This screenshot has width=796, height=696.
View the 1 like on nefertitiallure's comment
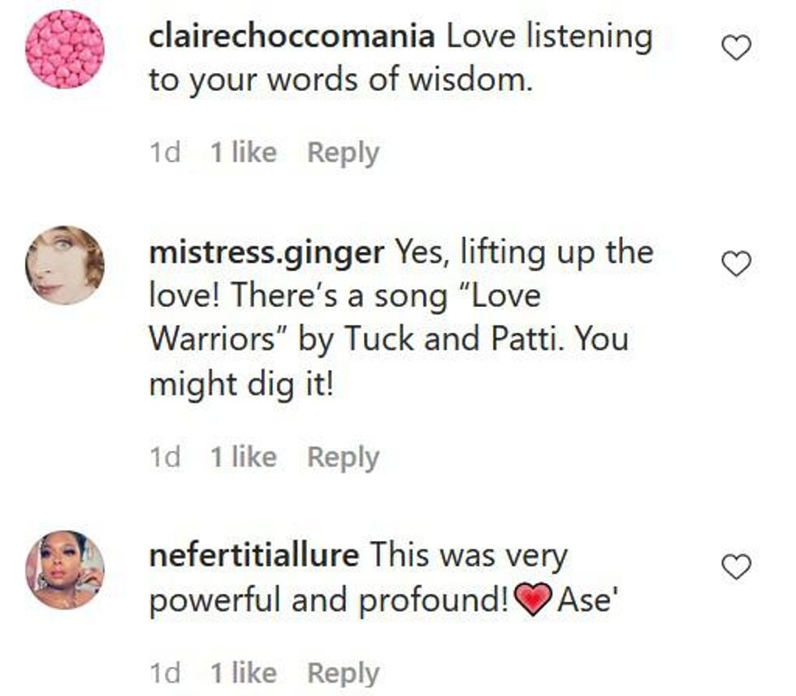click(x=244, y=673)
